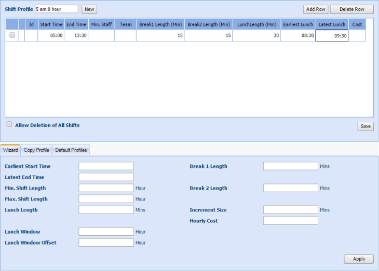Switch to the Copy Profile tab

(36, 150)
